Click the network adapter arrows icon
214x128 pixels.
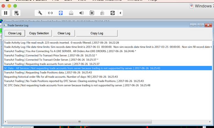click(x=50, y=13)
